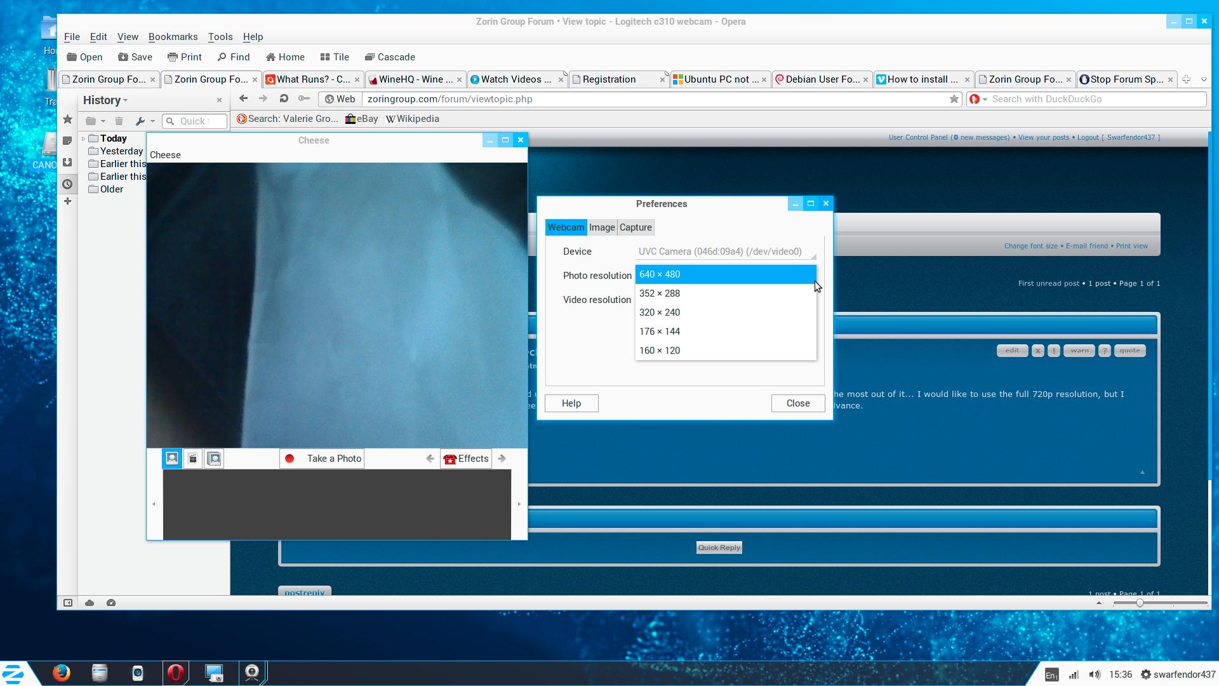Open the search engine selector dropdown
1219x686 pixels.
(x=978, y=99)
